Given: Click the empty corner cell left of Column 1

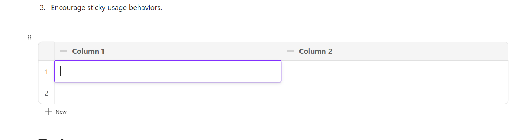Looking at the screenshot, I should (x=47, y=51).
